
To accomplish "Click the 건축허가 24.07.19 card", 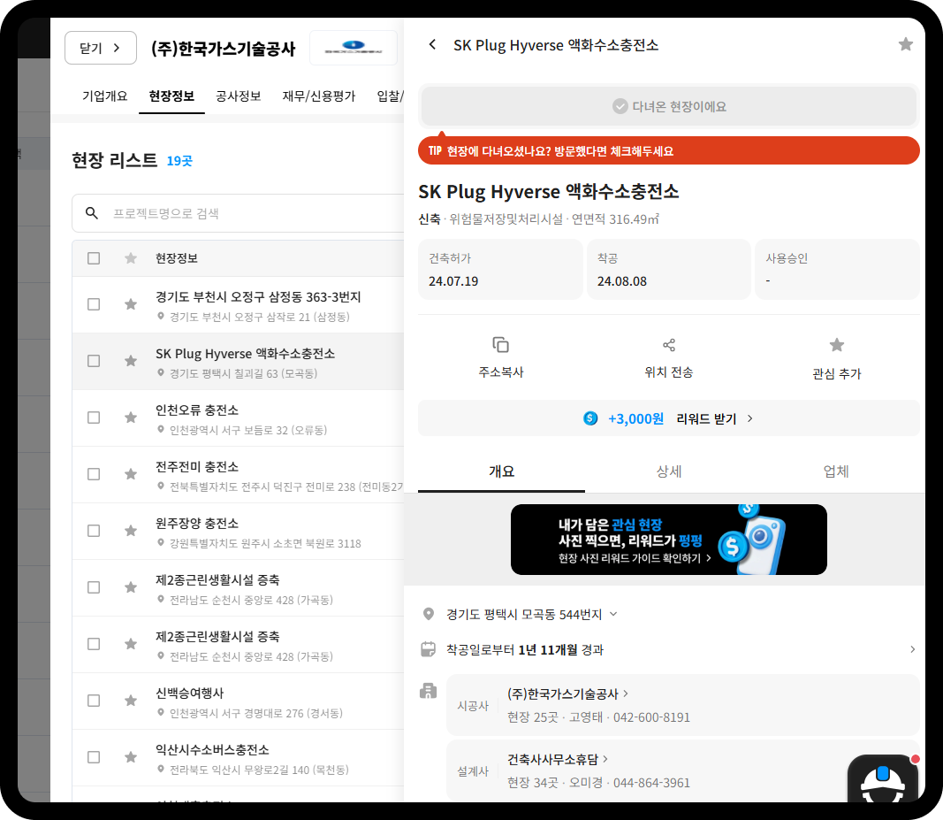I will coord(500,270).
